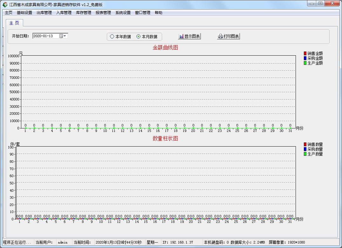Viewport: 342px width, 248px height.
Task: Select the 本年数据 radio button
Action: point(112,37)
